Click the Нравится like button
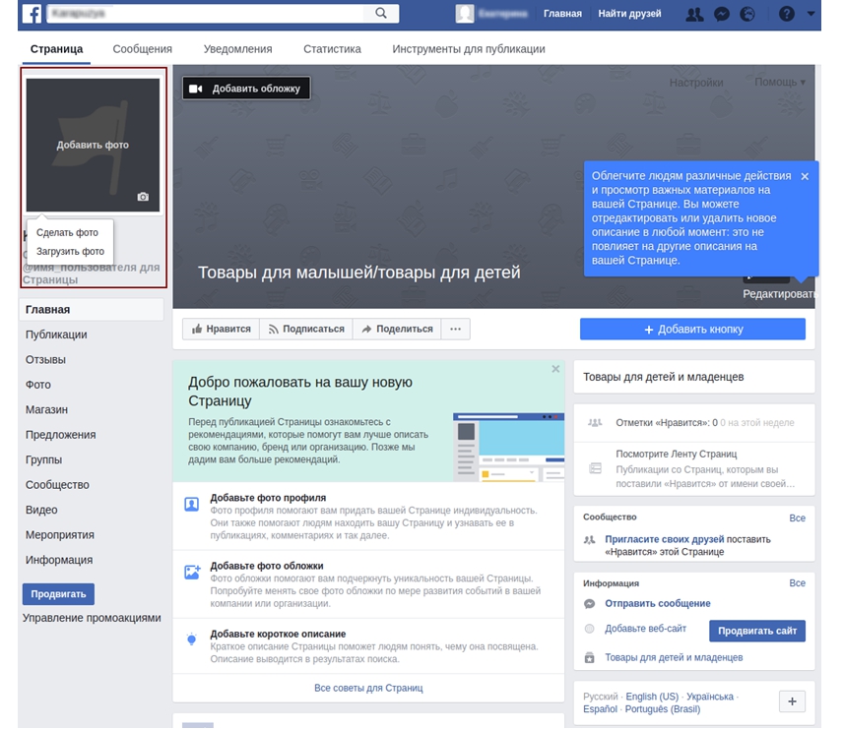 (221, 329)
